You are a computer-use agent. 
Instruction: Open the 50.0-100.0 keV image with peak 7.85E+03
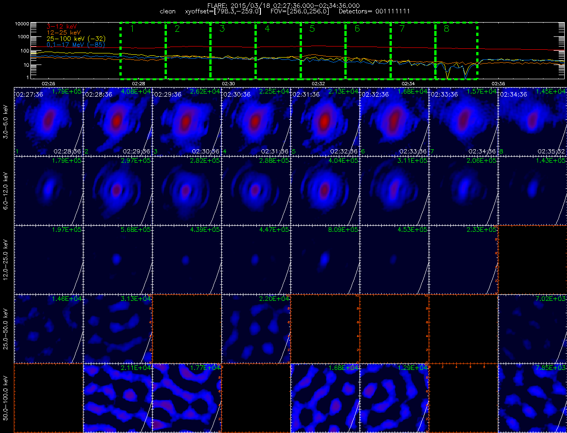tap(532, 398)
